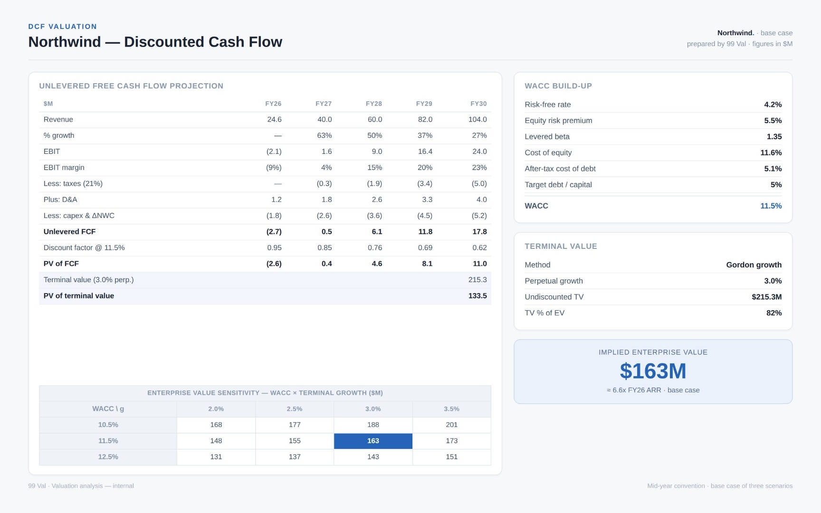This screenshot has height=513, width=821.
Task: Click TV % of EV 82%
Action: [774, 313]
